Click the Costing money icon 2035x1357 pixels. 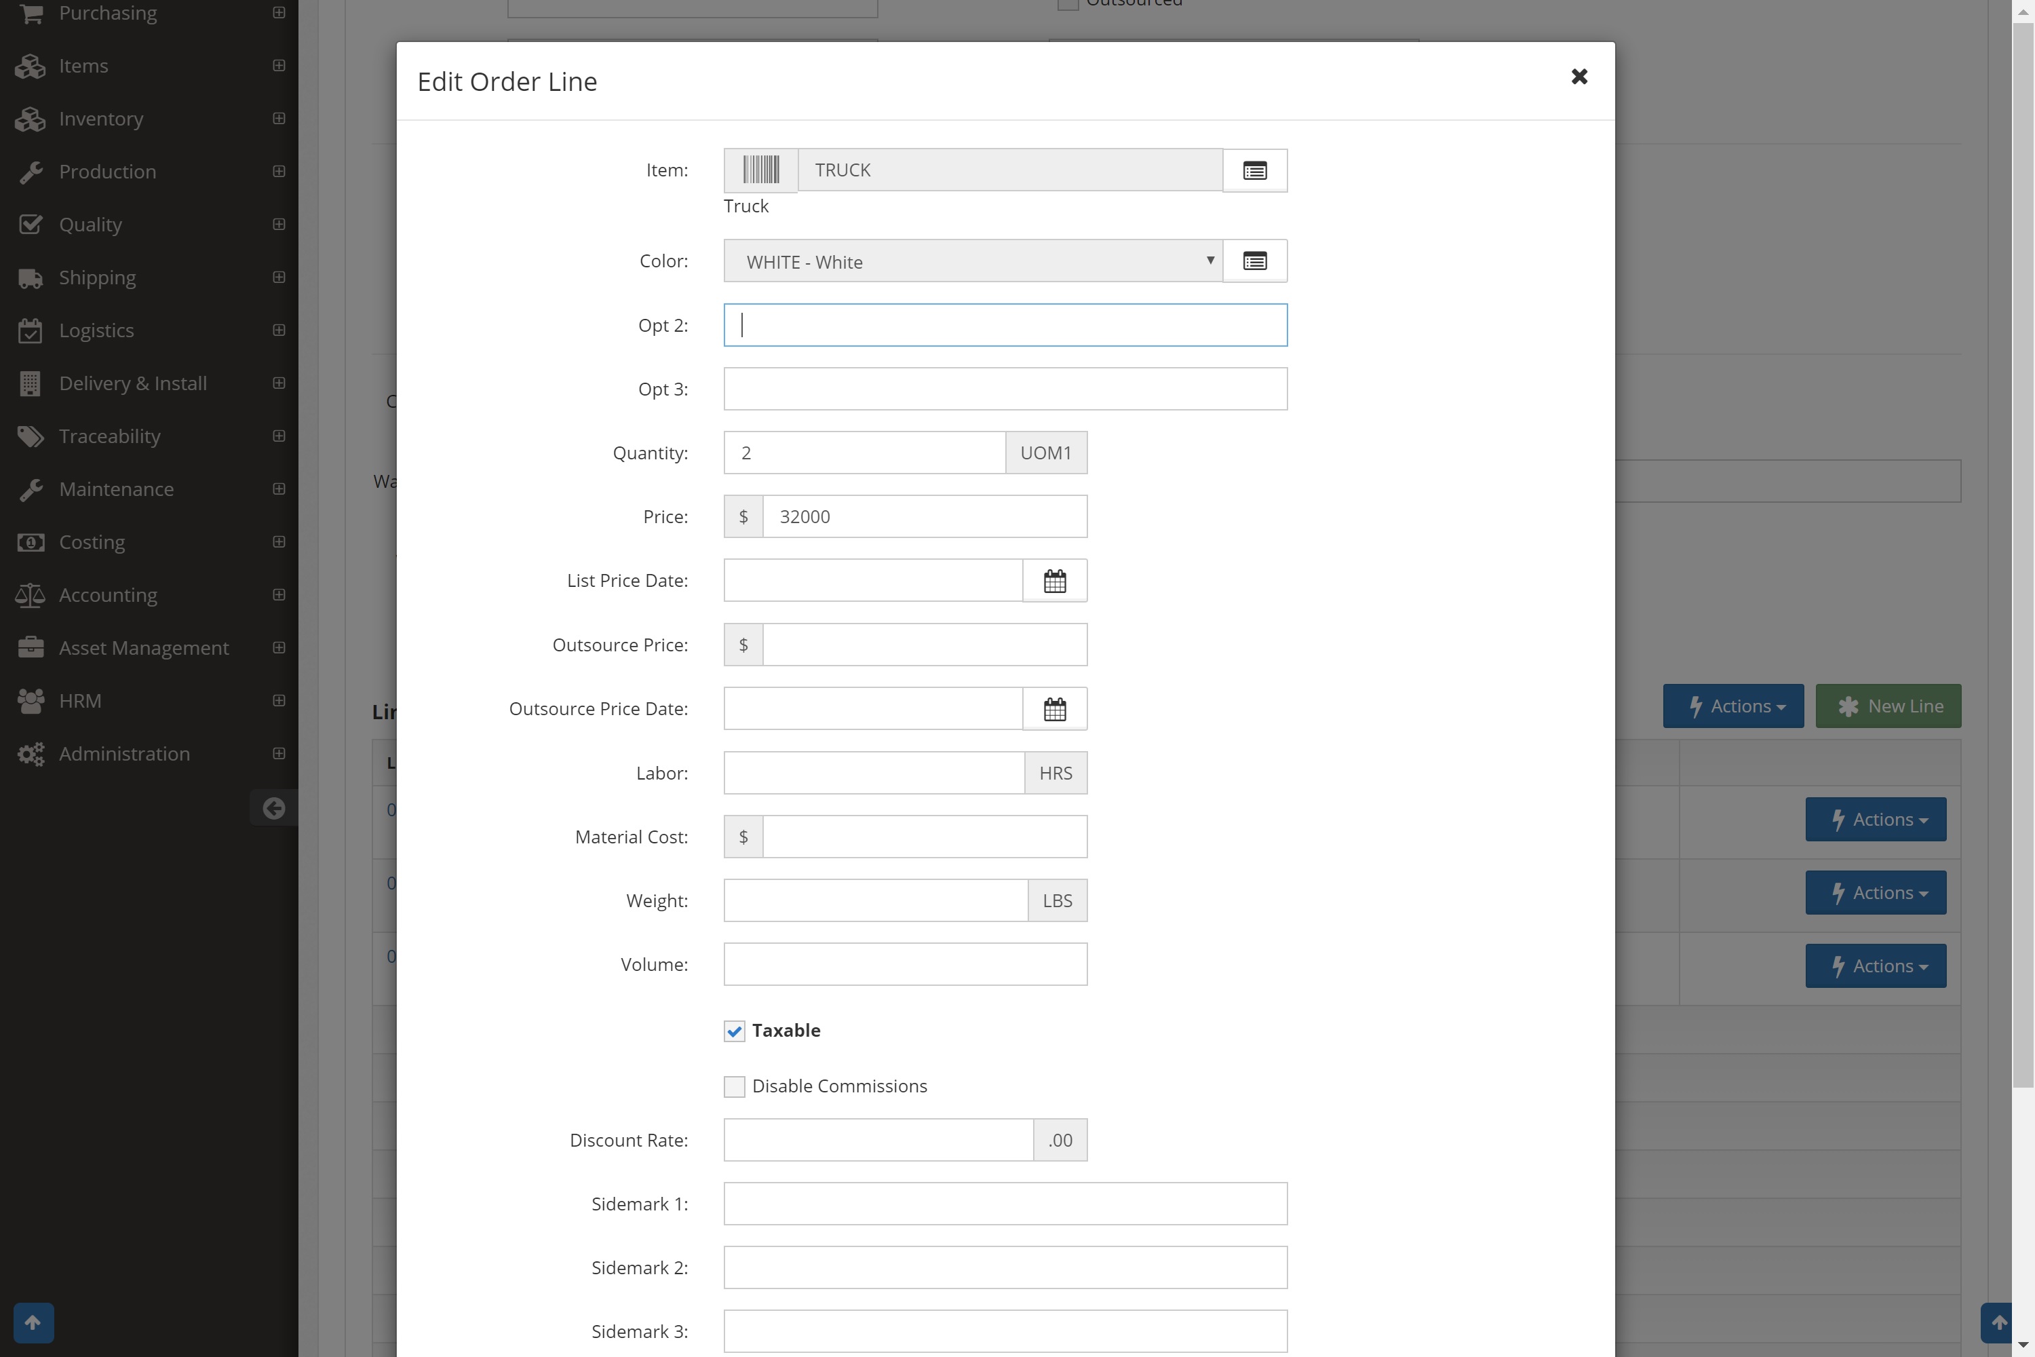pos(31,543)
